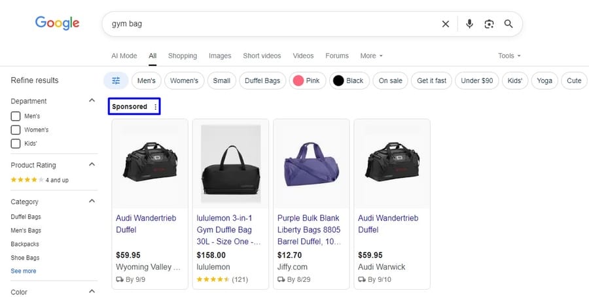Click See more under Category
Screen dimensions: 589x297
(x=24, y=271)
